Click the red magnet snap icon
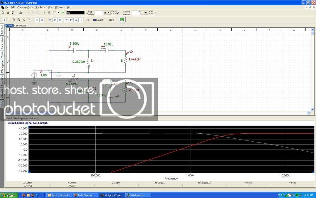Screen dimensions: 316x198 click(42, 20)
